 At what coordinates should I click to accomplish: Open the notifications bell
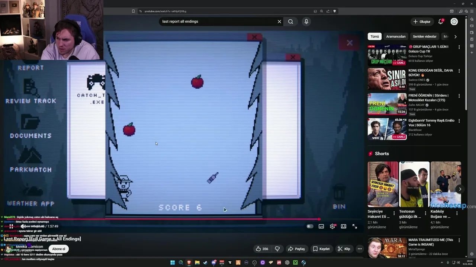coord(441,22)
